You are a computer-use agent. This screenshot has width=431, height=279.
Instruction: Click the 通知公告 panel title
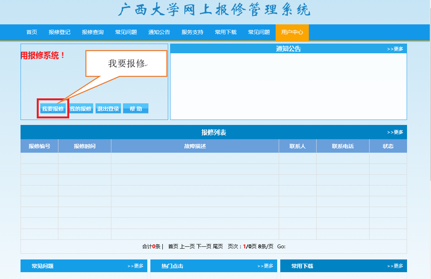[x=288, y=49]
